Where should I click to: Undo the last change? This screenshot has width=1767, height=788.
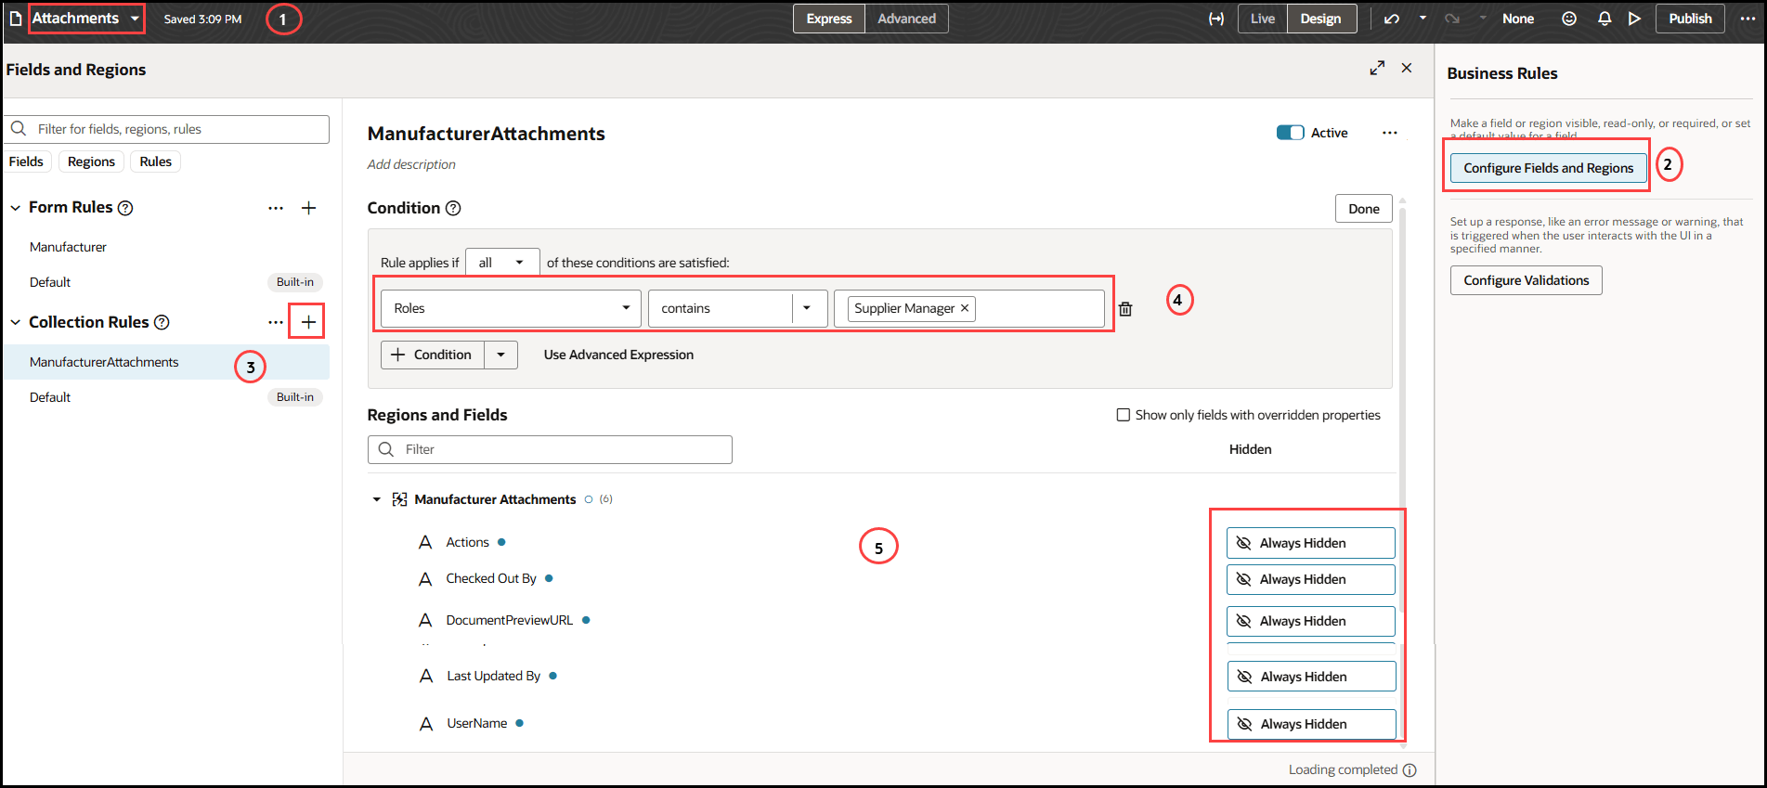pyautogui.click(x=1391, y=19)
